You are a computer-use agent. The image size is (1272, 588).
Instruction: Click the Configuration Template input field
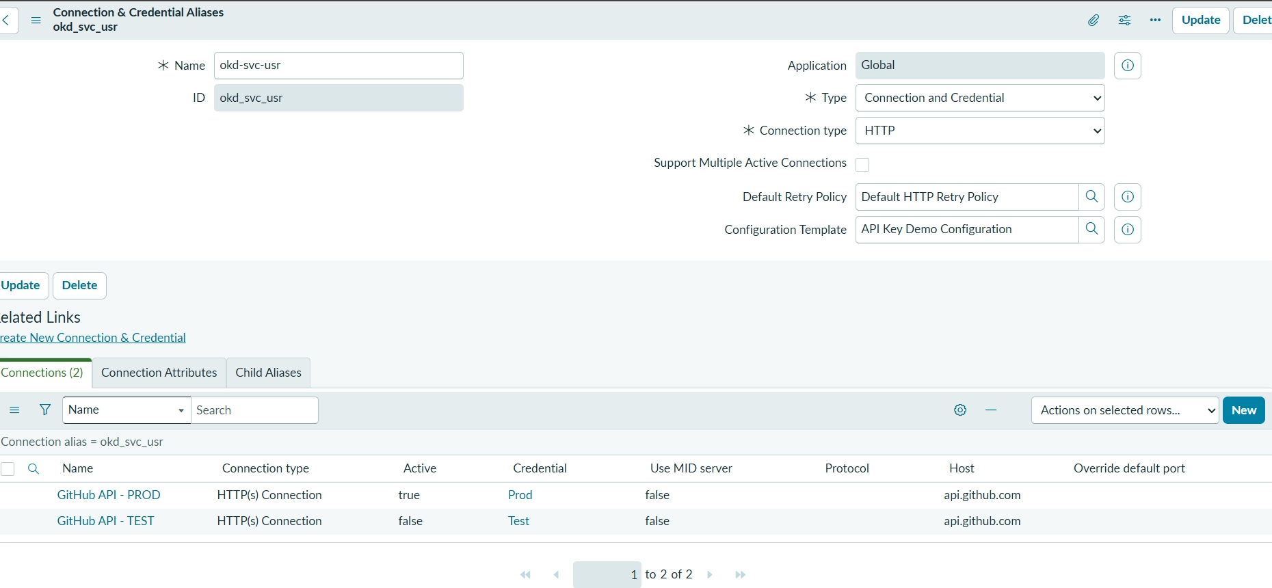click(967, 230)
